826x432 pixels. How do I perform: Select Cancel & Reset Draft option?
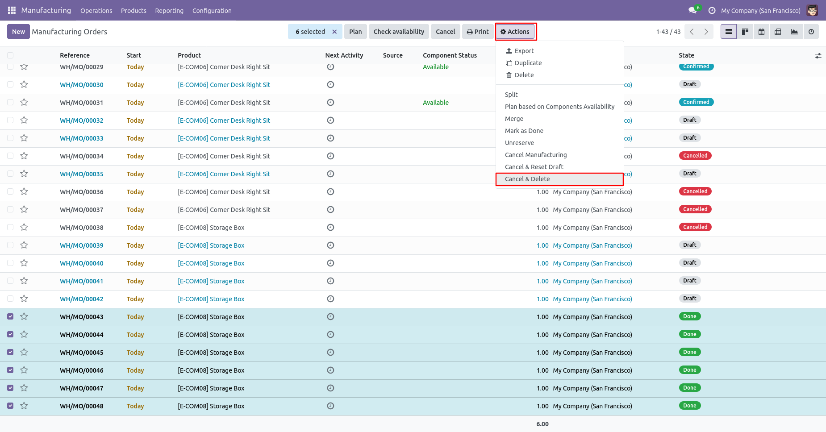[559, 167]
